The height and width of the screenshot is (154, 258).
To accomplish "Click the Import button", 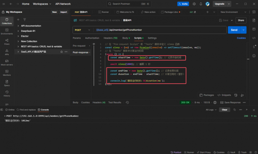I will click(x=63, y=12).
